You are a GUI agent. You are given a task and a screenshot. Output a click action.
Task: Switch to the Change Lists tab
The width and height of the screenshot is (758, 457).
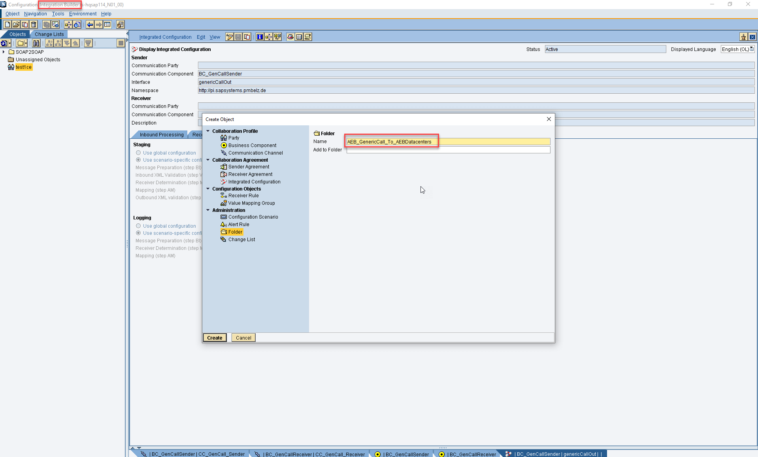pyautogui.click(x=49, y=34)
